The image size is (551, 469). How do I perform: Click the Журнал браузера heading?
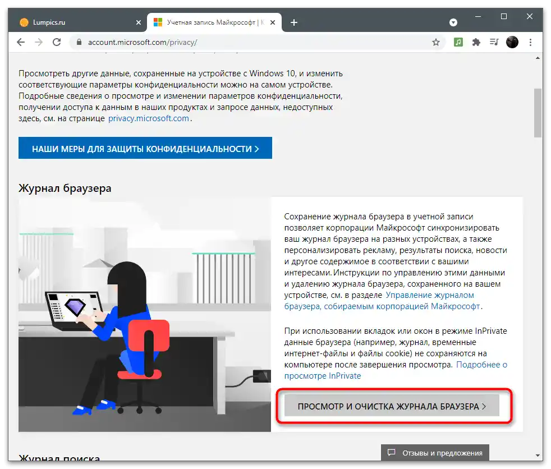click(65, 188)
